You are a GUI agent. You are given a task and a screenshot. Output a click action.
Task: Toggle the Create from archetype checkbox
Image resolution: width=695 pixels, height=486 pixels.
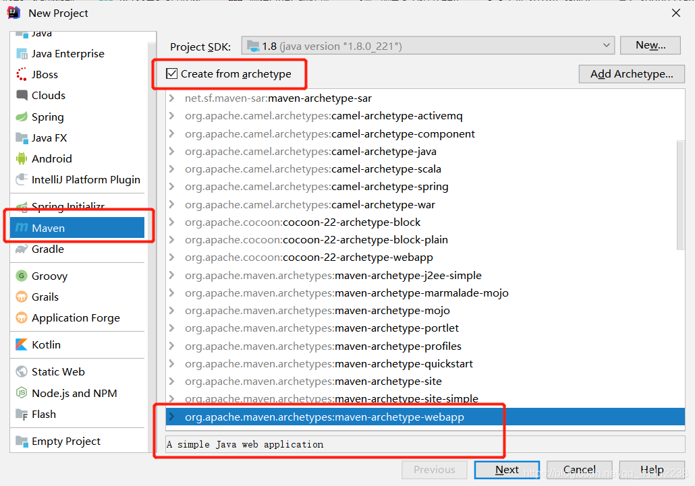pos(172,73)
